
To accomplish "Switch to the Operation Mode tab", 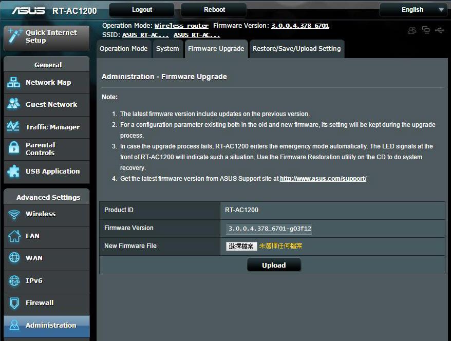I will point(124,49).
